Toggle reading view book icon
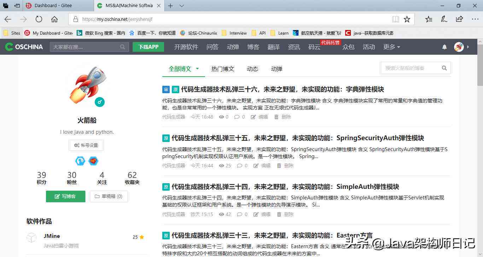Viewport: 483px width, 257px height. 395,19
